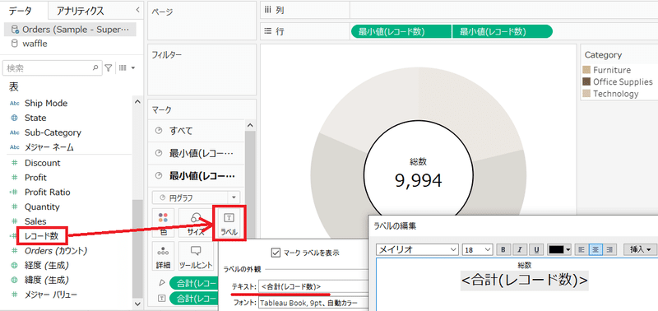This screenshot has width=658, height=311.
Task: Click the テキスト field showing <合計(レコード数)>
Action: tap(313, 286)
